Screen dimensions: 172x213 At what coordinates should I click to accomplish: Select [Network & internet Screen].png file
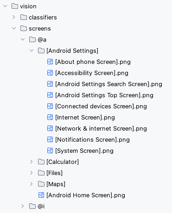101,129
